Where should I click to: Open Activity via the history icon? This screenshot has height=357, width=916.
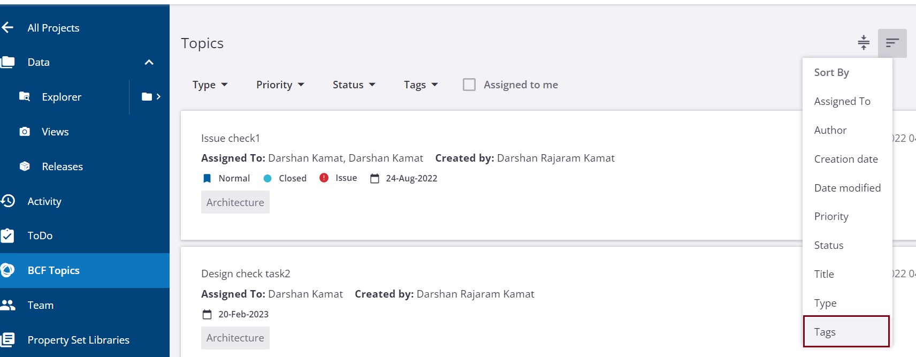pos(8,201)
